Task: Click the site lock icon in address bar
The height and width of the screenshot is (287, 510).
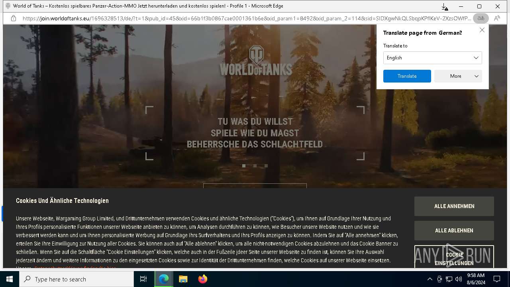Action: (x=13, y=18)
